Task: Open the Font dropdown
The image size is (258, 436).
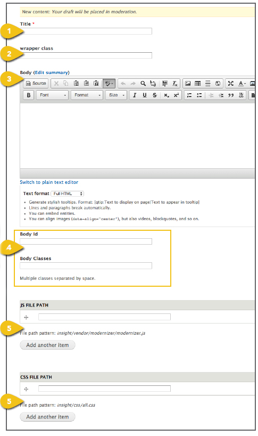Action: [53, 95]
